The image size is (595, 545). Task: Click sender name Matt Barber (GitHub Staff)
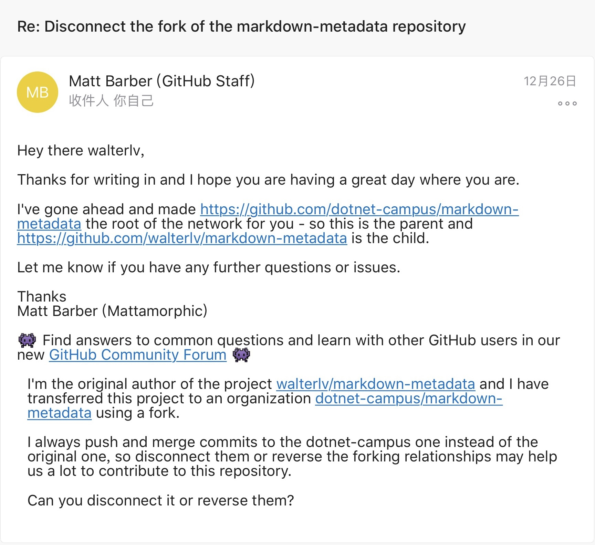161,81
